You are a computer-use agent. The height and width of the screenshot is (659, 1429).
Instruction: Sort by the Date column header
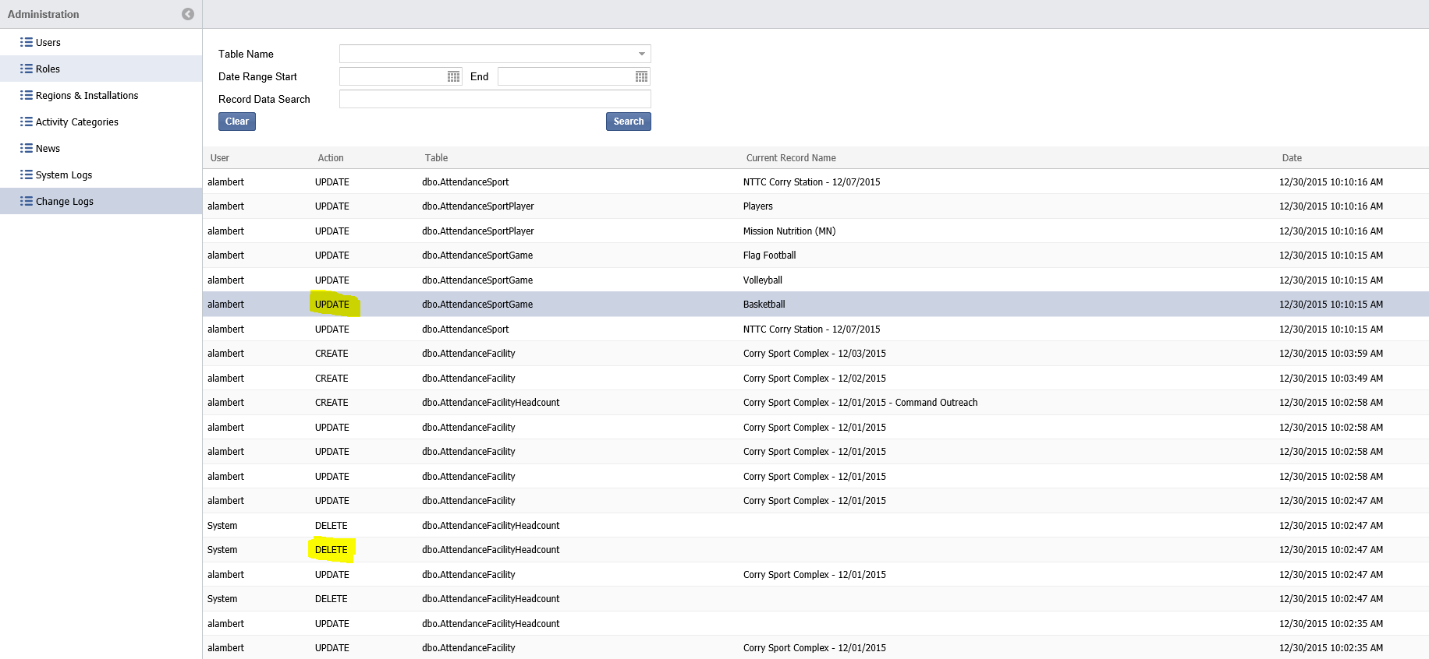coord(1292,158)
